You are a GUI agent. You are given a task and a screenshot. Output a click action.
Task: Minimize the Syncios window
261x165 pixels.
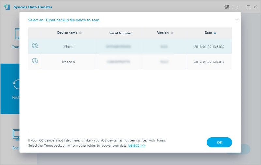tap(241, 7)
